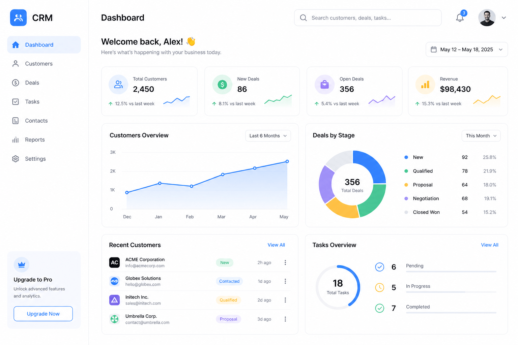
Task: Click the CRM logo icon
Action: 18,18
